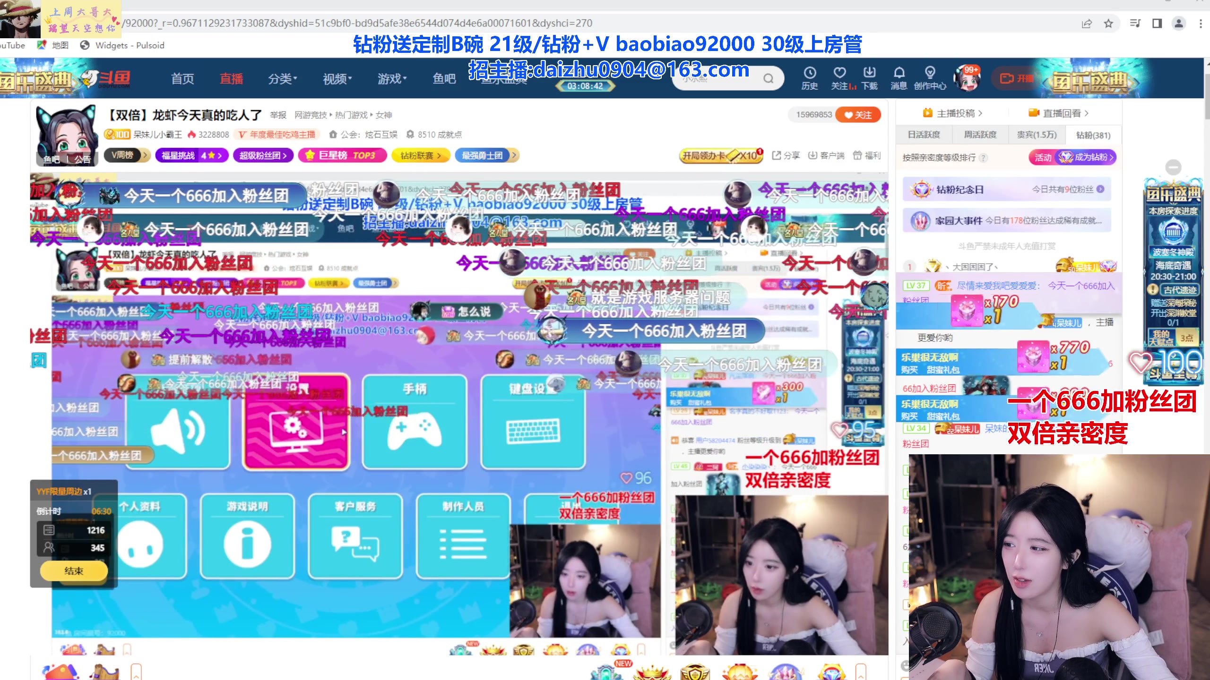Viewport: 1210px width, 680px height.
Task: Click the 波塞冬神殿 label in widget
Action: (x=1173, y=252)
